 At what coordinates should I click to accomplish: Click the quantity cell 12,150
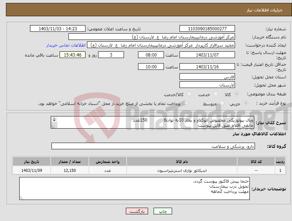(x=70, y=170)
